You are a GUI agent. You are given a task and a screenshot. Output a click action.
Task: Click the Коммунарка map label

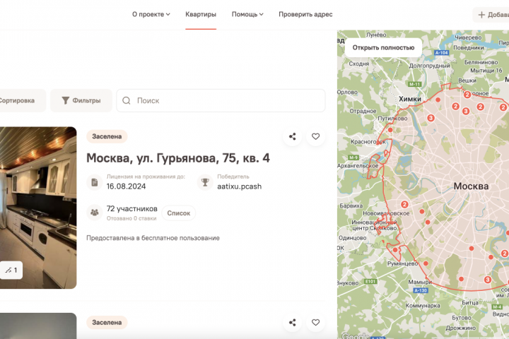tap(423, 306)
